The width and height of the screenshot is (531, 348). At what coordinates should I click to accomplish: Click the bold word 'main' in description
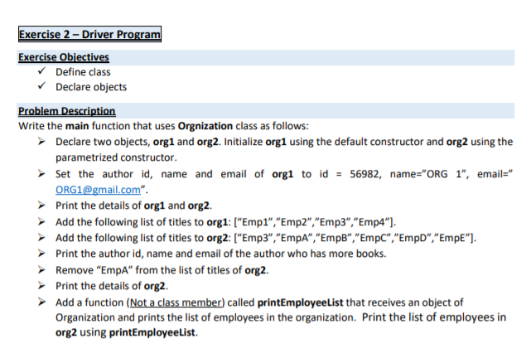pyautogui.click(x=77, y=126)
